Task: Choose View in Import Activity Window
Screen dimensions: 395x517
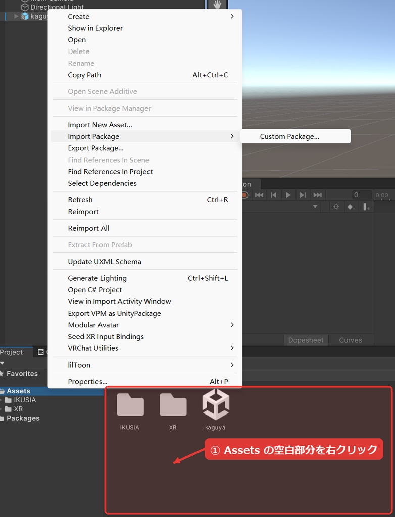Action: coord(145,301)
